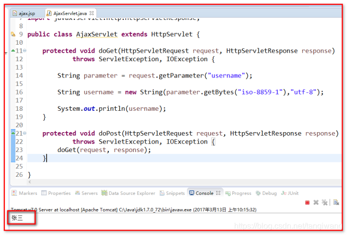
Task: Open the Markers view tab
Action: [24, 193]
